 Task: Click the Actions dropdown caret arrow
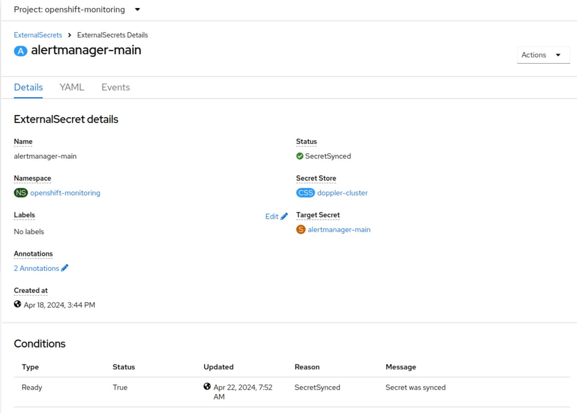coord(558,55)
